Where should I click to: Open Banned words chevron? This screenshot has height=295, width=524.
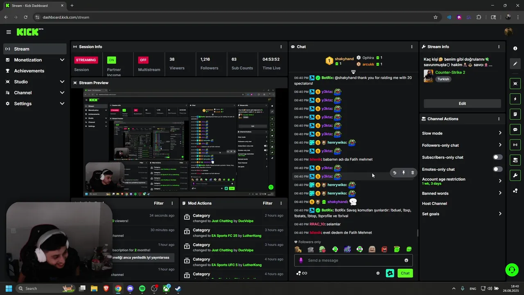500,193
